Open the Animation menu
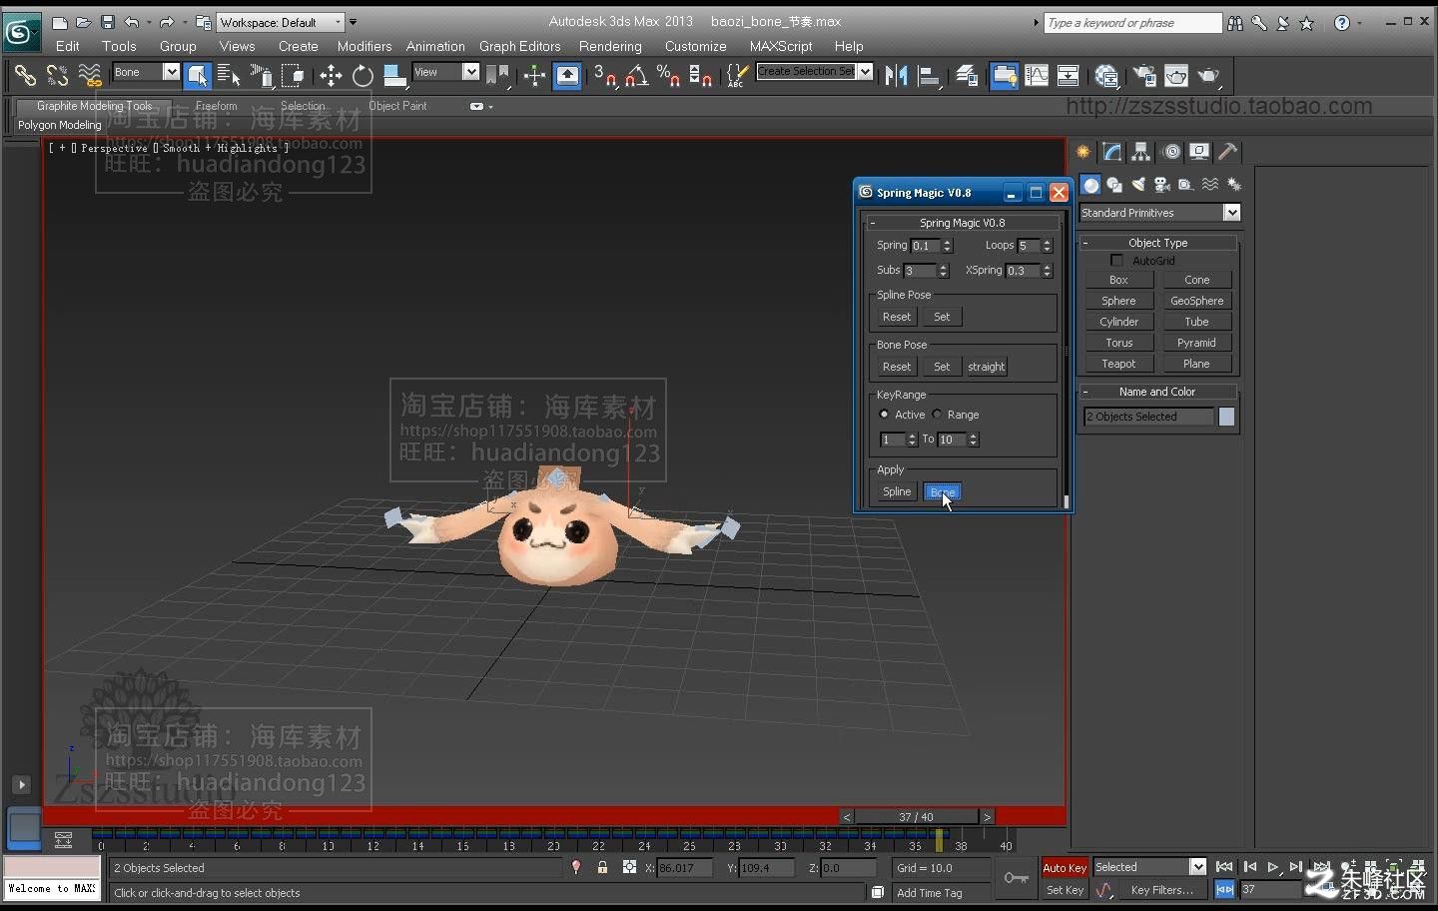 click(435, 46)
